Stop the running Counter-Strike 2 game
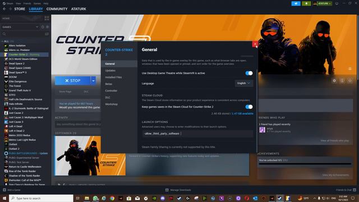Image resolution: width=359 pixels, height=202 pixels. (x=72, y=81)
